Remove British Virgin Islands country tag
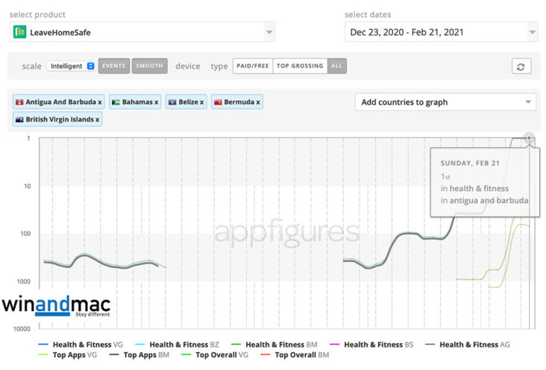 pyautogui.click(x=97, y=119)
